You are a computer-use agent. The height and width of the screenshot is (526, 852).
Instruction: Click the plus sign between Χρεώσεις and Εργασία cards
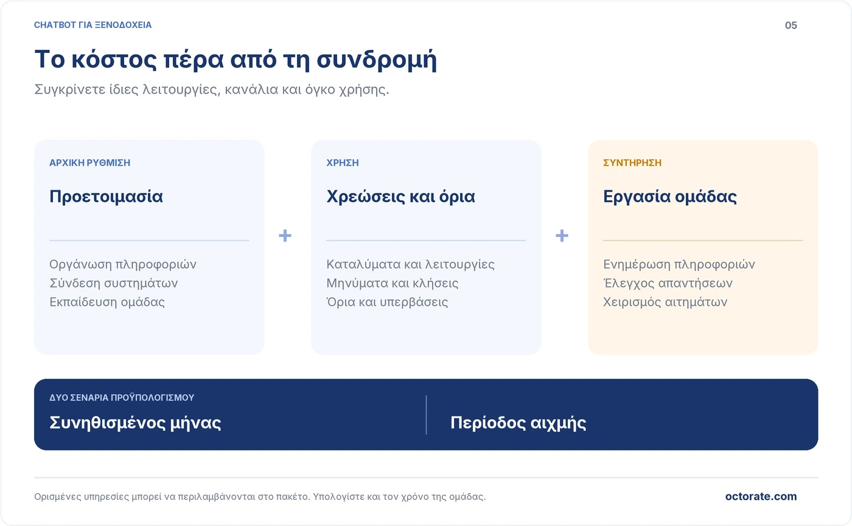[x=562, y=235]
